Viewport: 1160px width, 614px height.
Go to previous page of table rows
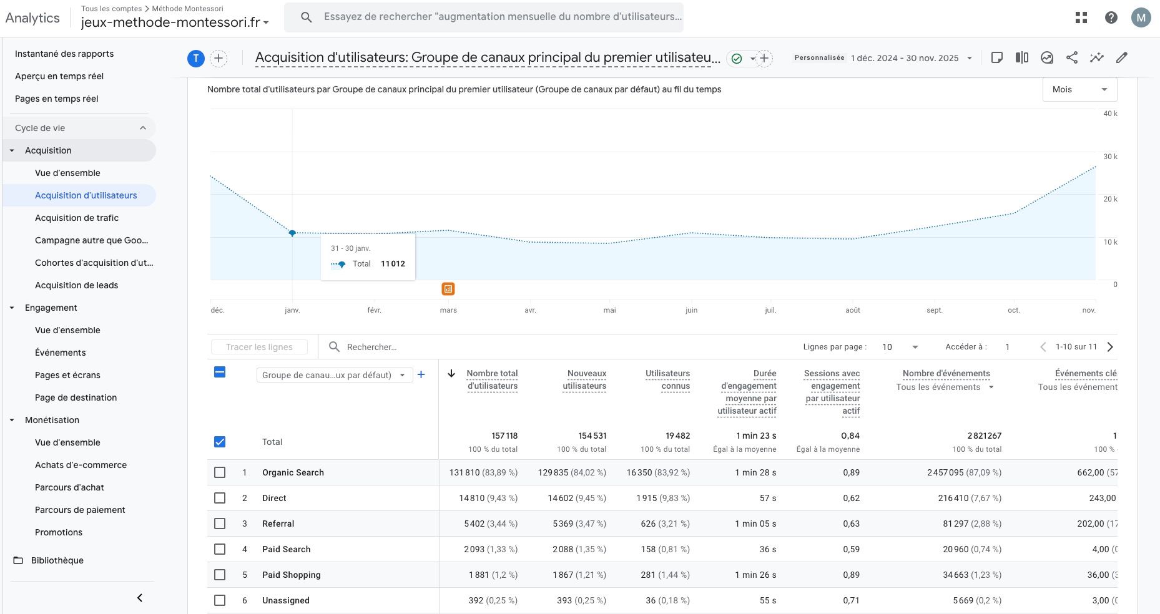pyautogui.click(x=1043, y=347)
